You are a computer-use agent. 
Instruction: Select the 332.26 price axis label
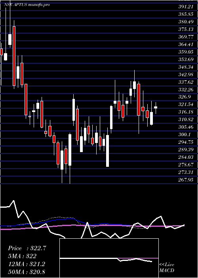coord(186,89)
